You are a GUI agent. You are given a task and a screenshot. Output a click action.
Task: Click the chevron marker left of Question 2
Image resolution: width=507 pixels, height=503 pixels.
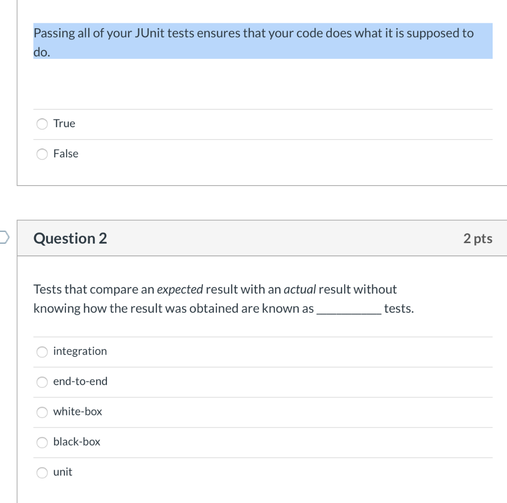tap(2, 238)
